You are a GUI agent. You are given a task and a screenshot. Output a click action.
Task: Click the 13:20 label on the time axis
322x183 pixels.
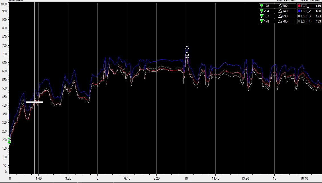coord(245,178)
